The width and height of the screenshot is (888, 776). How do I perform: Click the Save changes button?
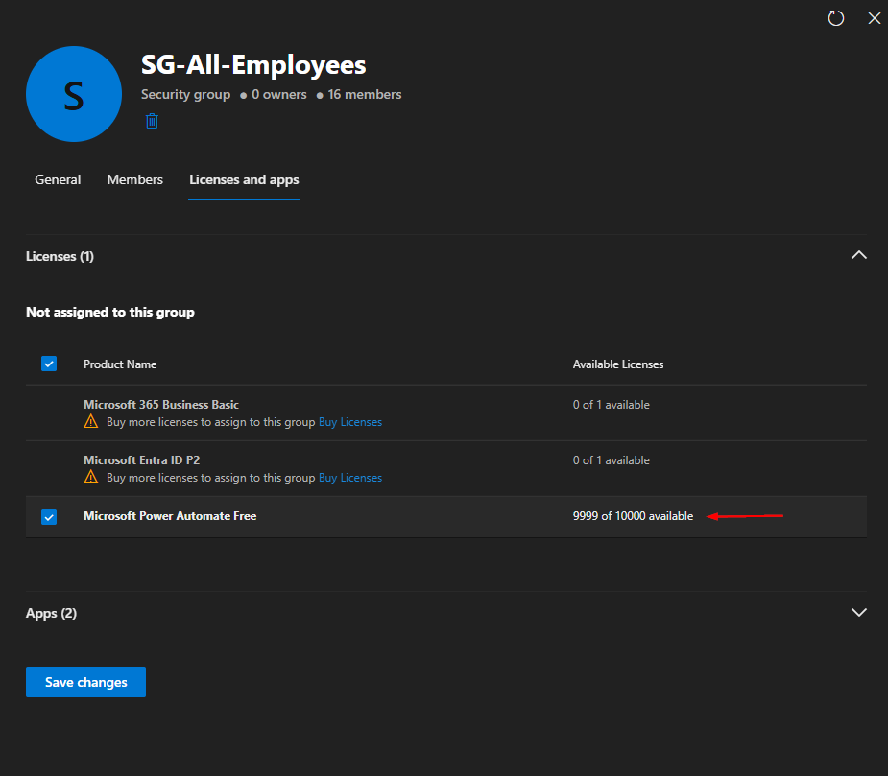[86, 682]
